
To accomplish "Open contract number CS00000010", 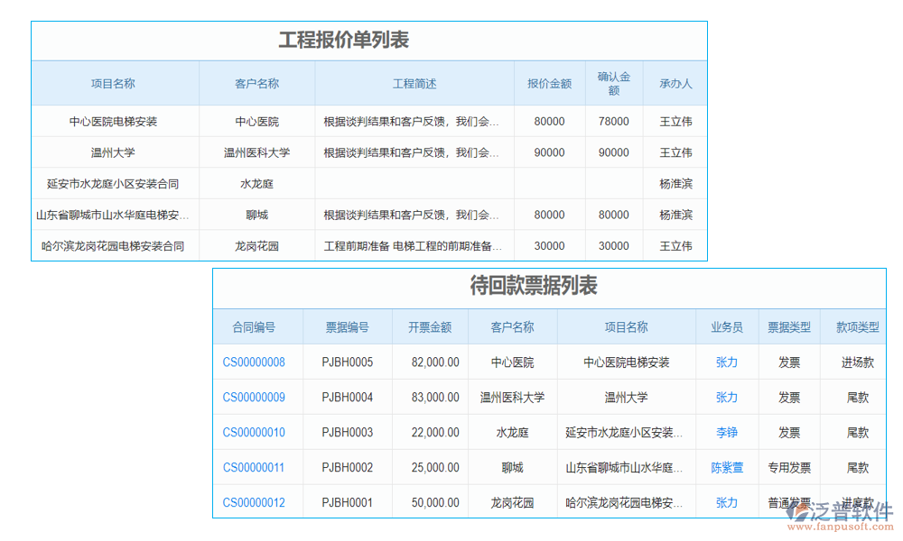I will (257, 432).
